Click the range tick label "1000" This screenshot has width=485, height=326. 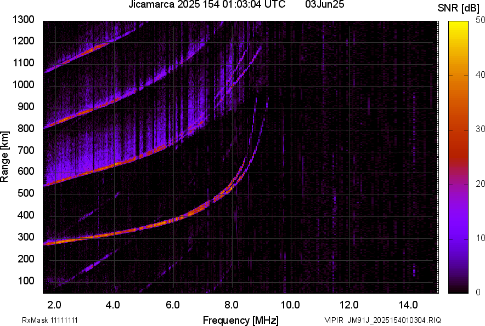point(23,84)
